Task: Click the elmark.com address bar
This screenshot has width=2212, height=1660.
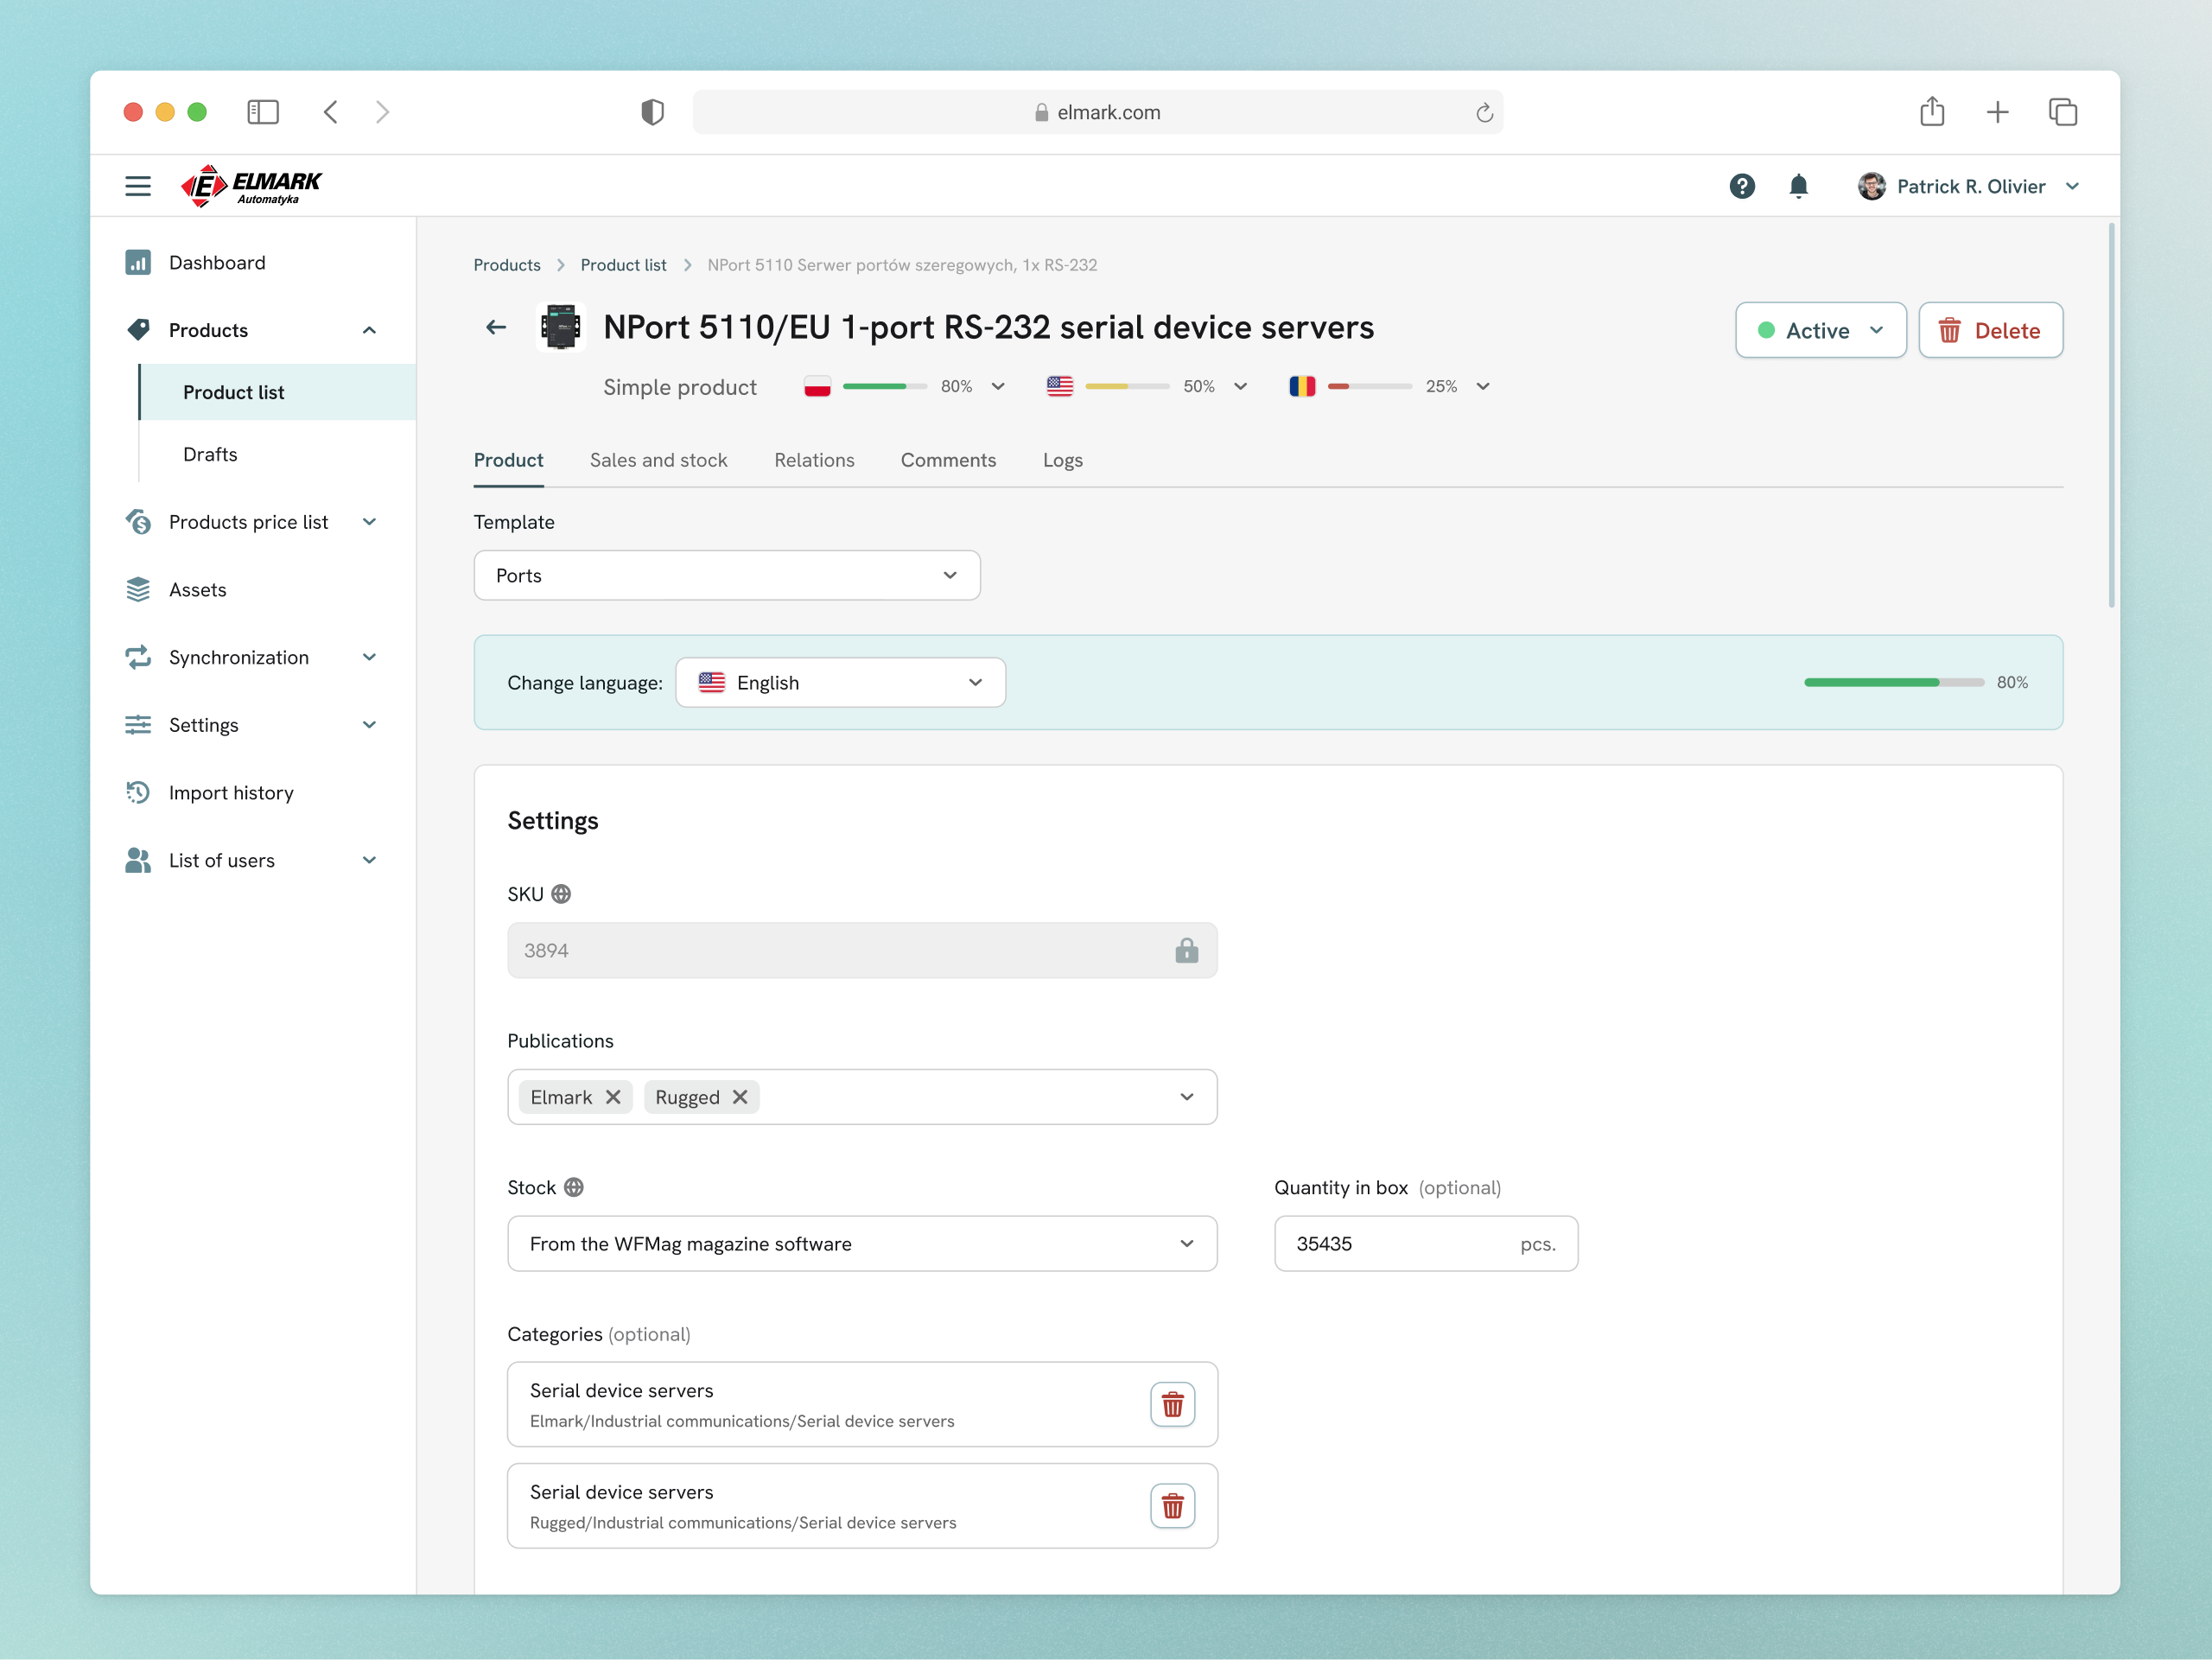Action: click(1097, 112)
